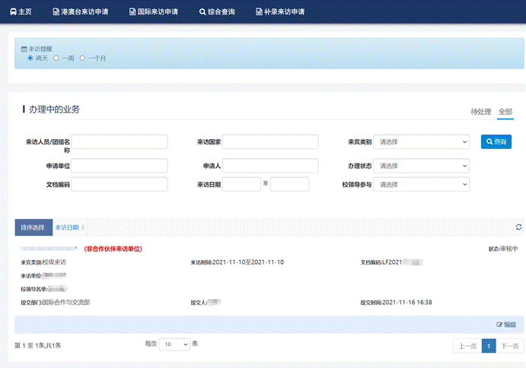Select the 一个月 reminder radio button
The height and width of the screenshot is (368, 526).
(x=82, y=58)
